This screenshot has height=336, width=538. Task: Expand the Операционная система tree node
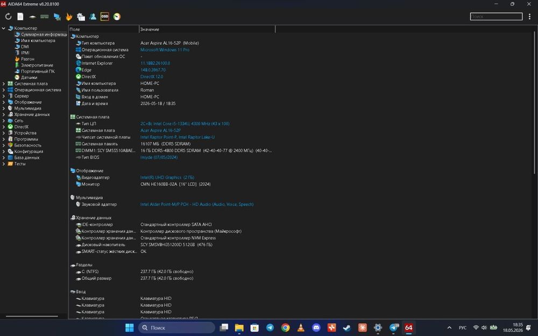click(x=3, y=90)
